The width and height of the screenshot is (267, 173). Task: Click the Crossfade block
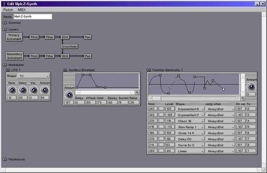click(69, 47)
